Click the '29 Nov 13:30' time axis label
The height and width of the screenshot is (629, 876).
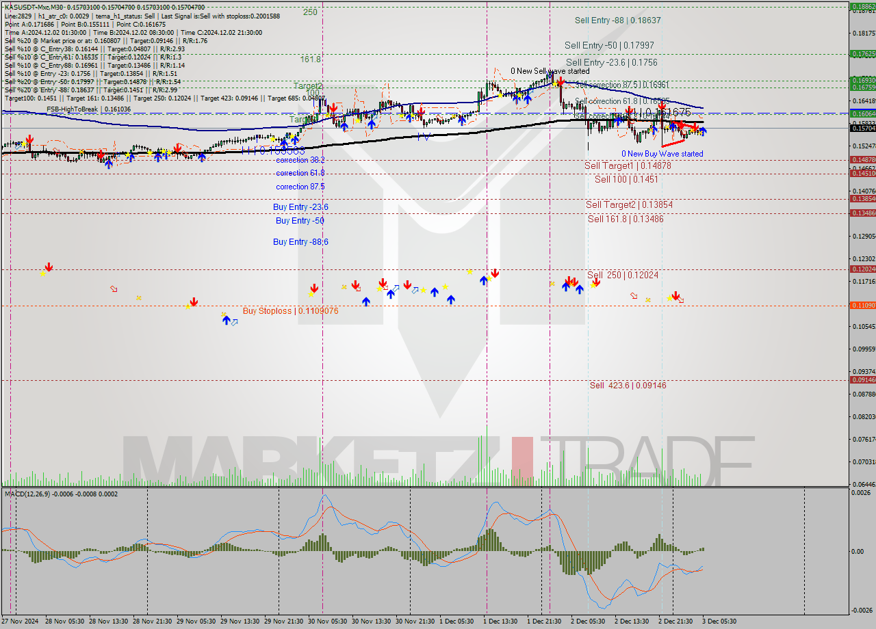tap(240, 621)
